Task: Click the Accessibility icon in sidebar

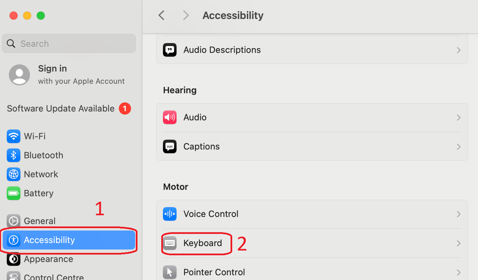Action: tap(13, 240)
